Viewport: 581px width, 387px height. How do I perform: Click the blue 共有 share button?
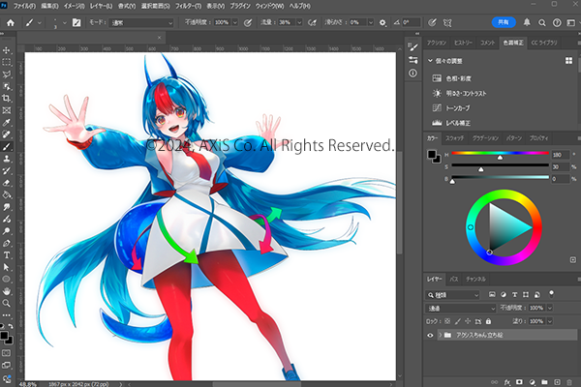504,22
